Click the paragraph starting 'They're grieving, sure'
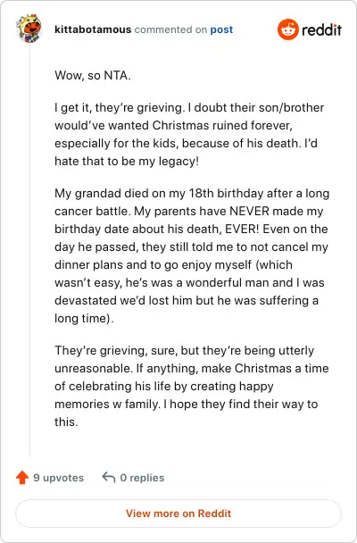Screen dimensions: 357x543 [192, 386]
